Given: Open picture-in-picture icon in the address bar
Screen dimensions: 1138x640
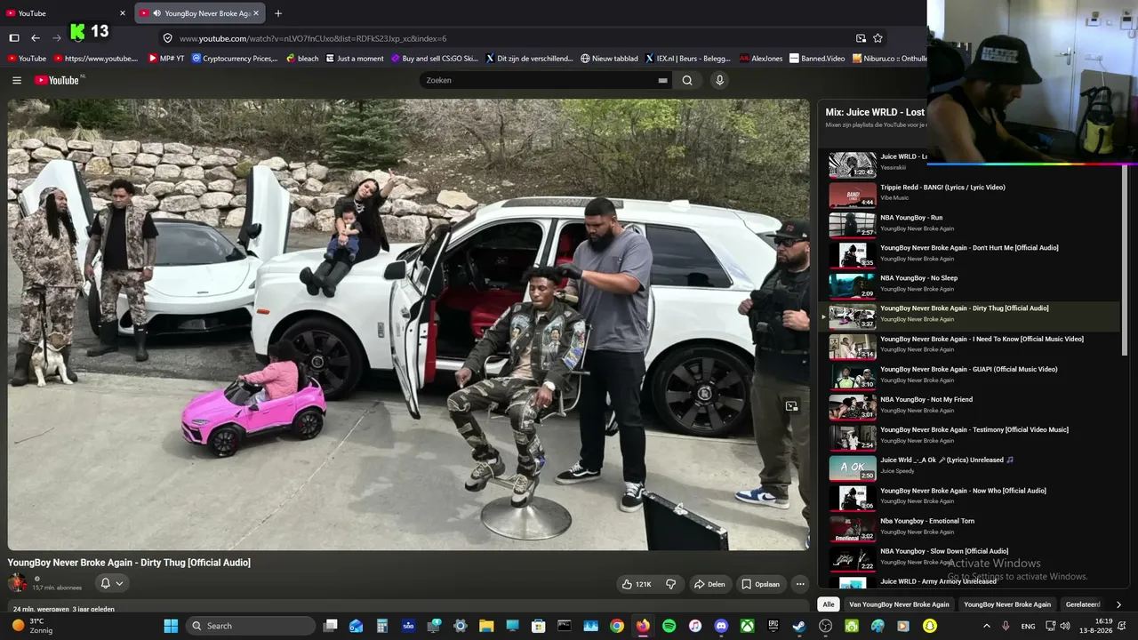Looking at the screenshot, I should tap(861, 38).
